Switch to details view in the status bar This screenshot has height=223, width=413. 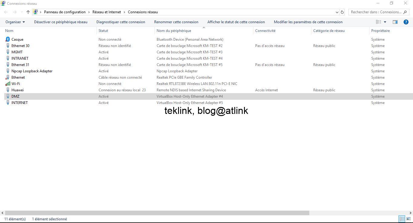(x=402, y=219)
